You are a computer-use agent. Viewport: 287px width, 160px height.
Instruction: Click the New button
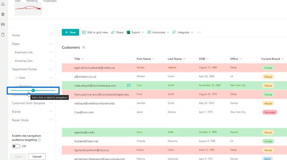pyautogui.click(x=70, y=32)
